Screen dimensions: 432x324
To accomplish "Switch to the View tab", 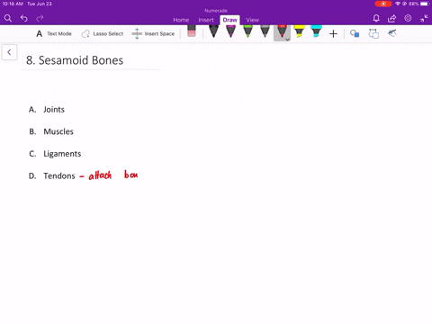I will [x=253, y=20].
